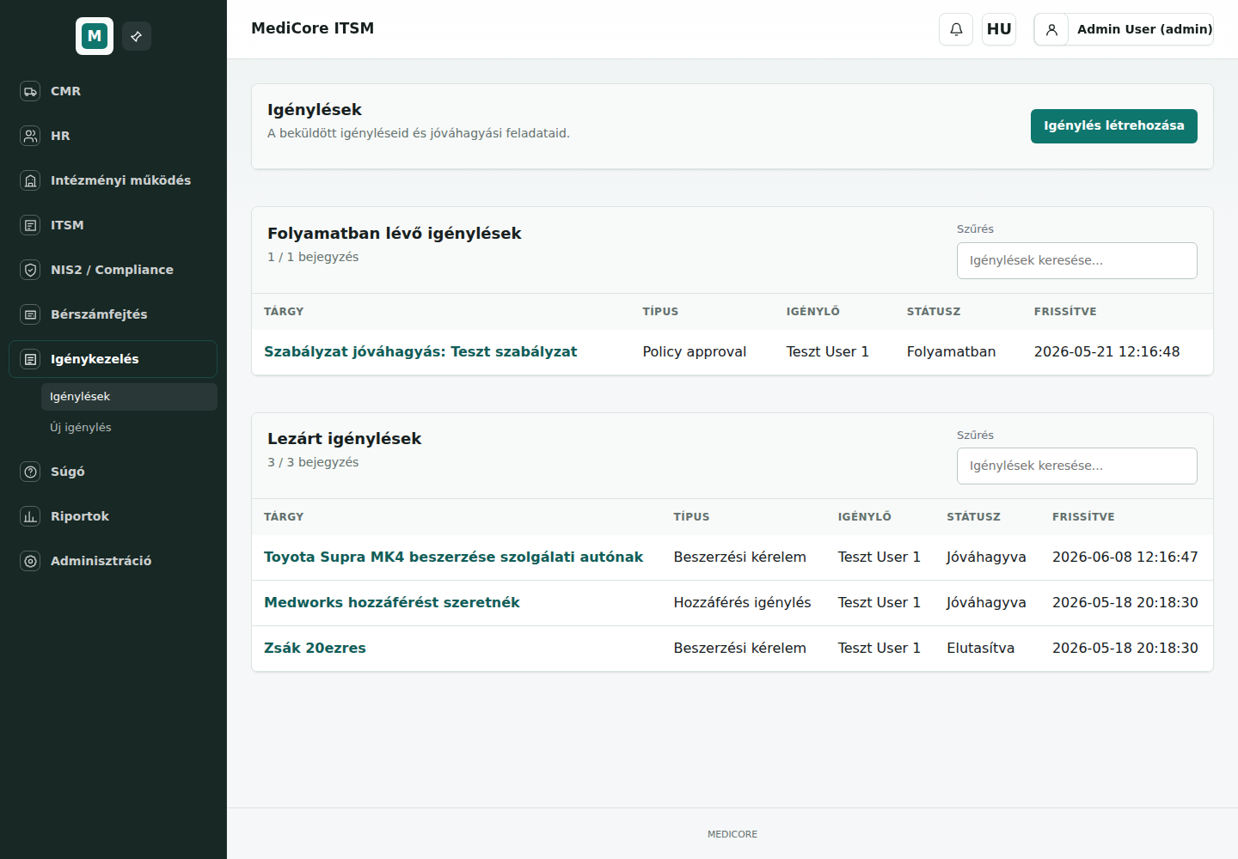Open the Adminisztráció menu item
This screenshot has height=859, width=1238.
pyautogui.click(x=113, y=561)
